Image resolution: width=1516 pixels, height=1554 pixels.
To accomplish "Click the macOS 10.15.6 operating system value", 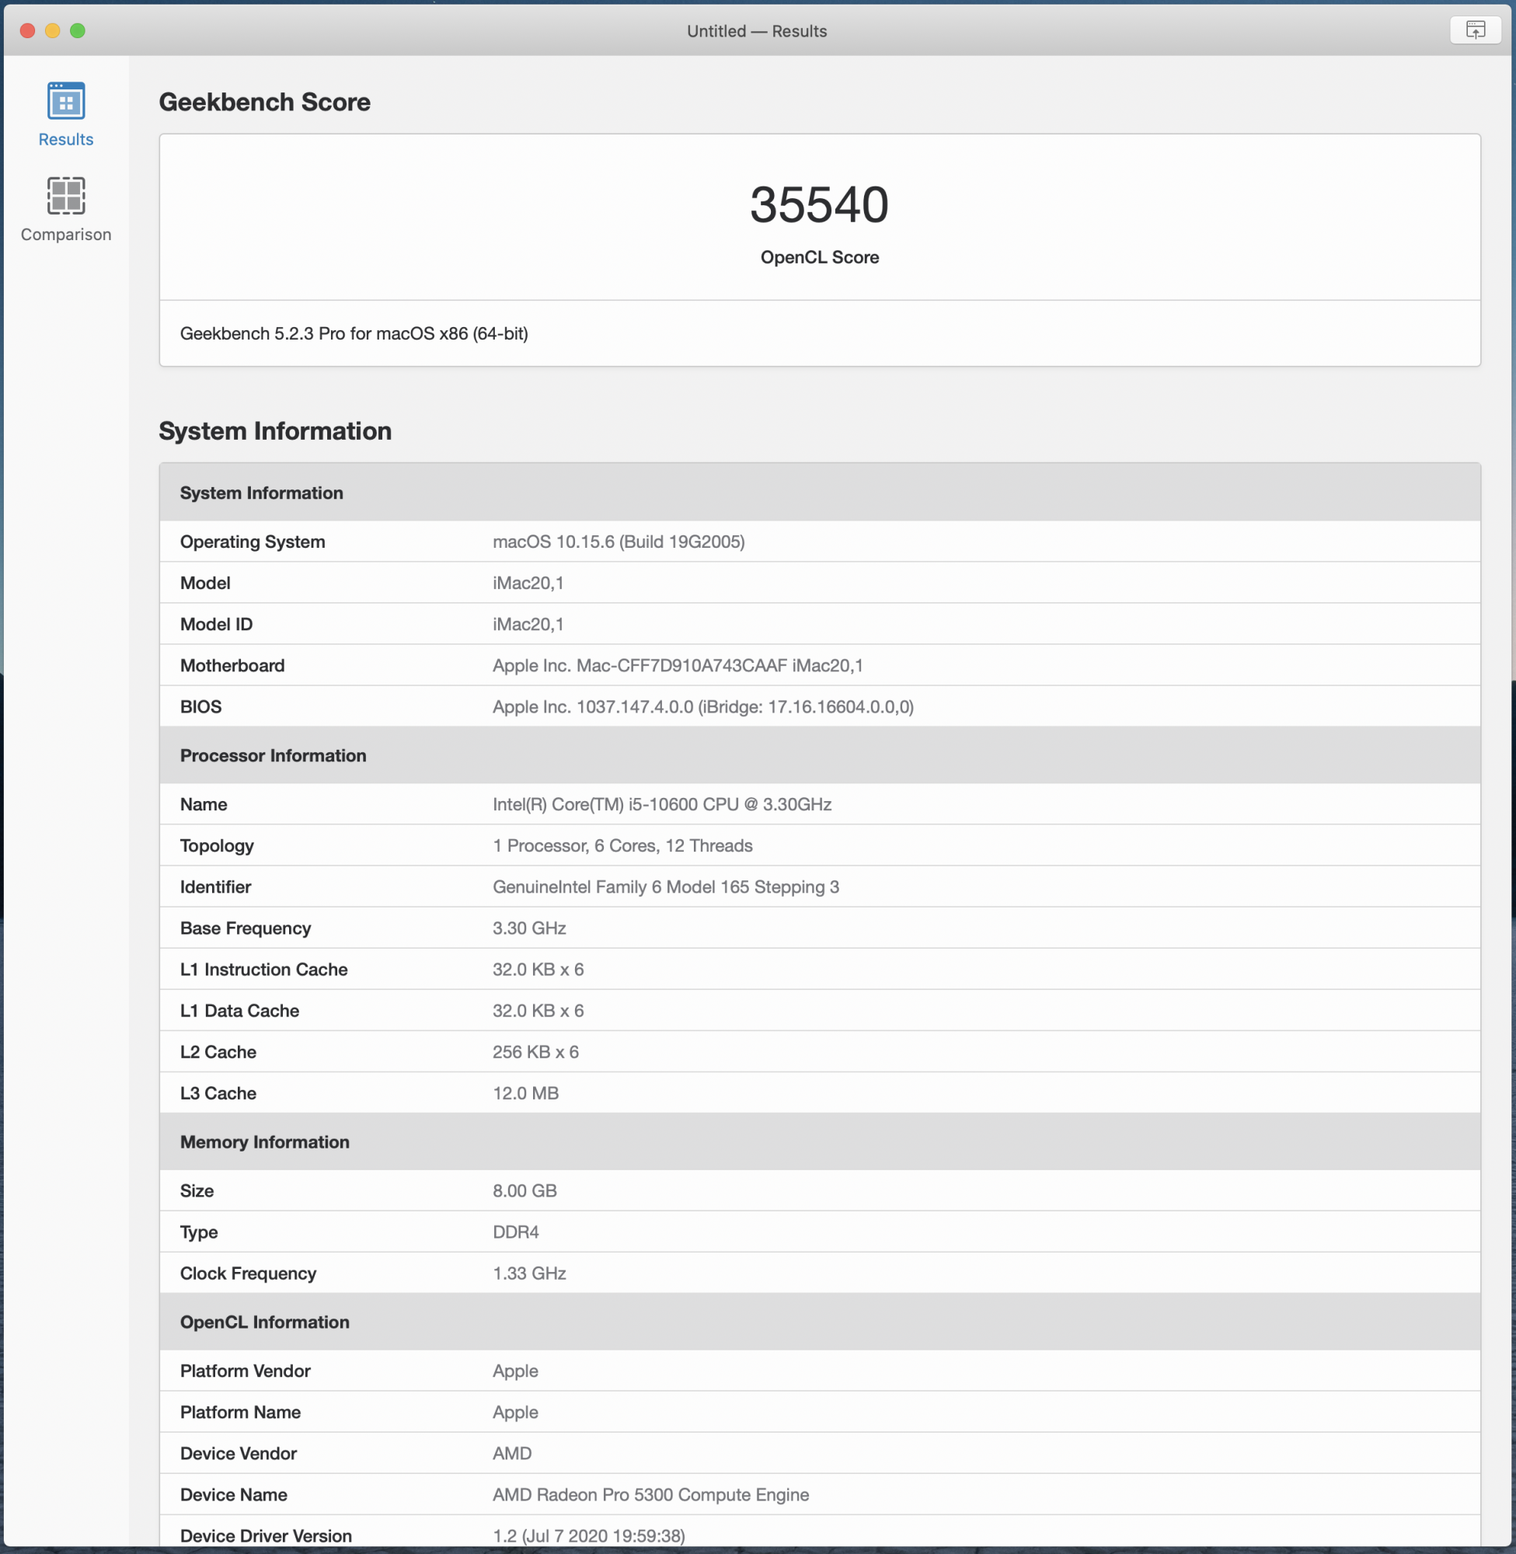I will coord(618,542).
